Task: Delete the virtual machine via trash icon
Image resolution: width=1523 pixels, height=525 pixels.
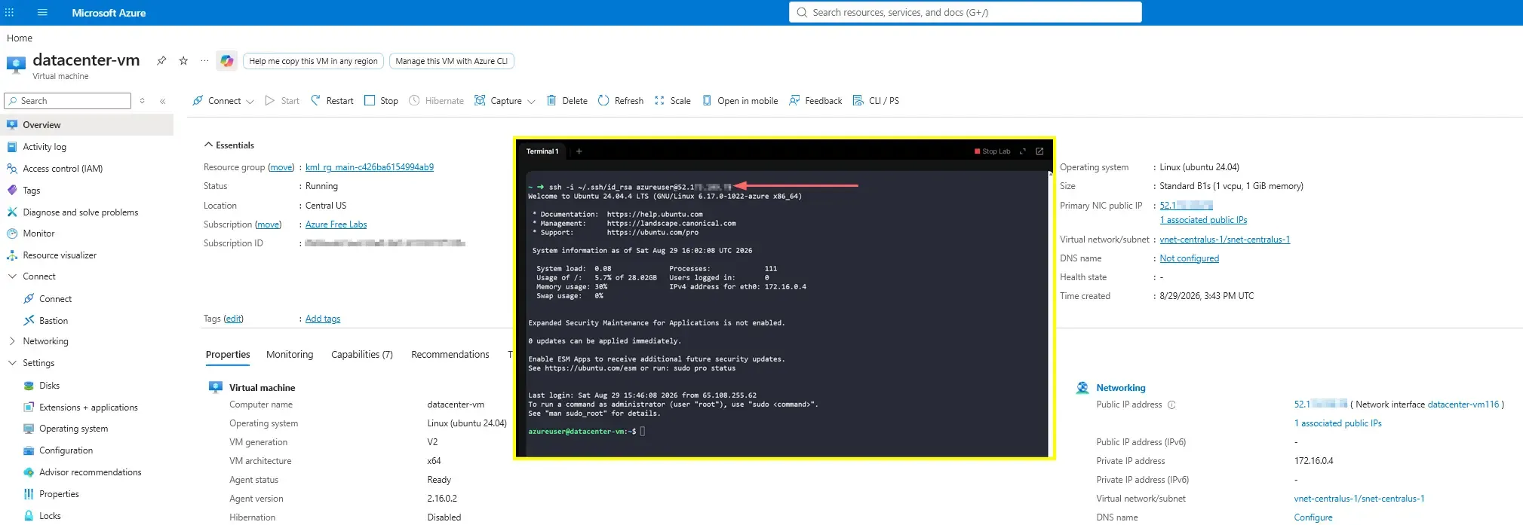Action: [567, 101]
